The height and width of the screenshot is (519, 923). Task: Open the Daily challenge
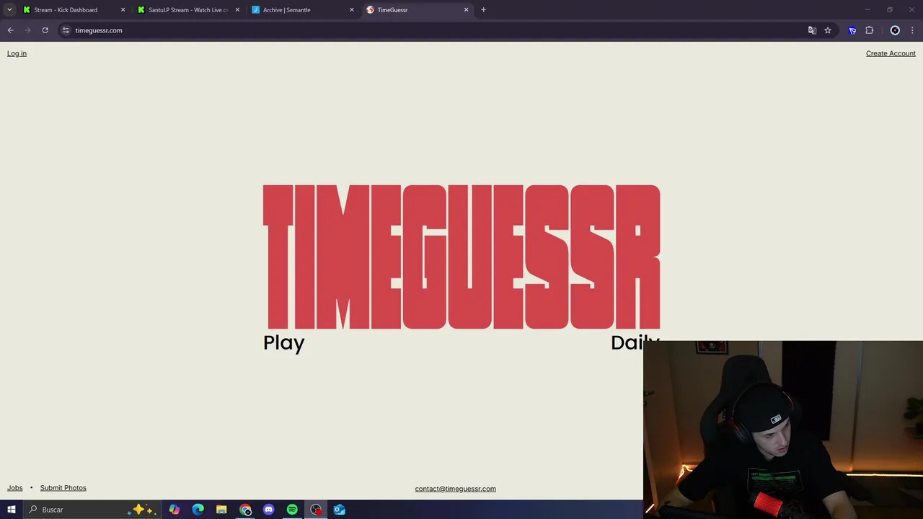(x=635, y=342)
